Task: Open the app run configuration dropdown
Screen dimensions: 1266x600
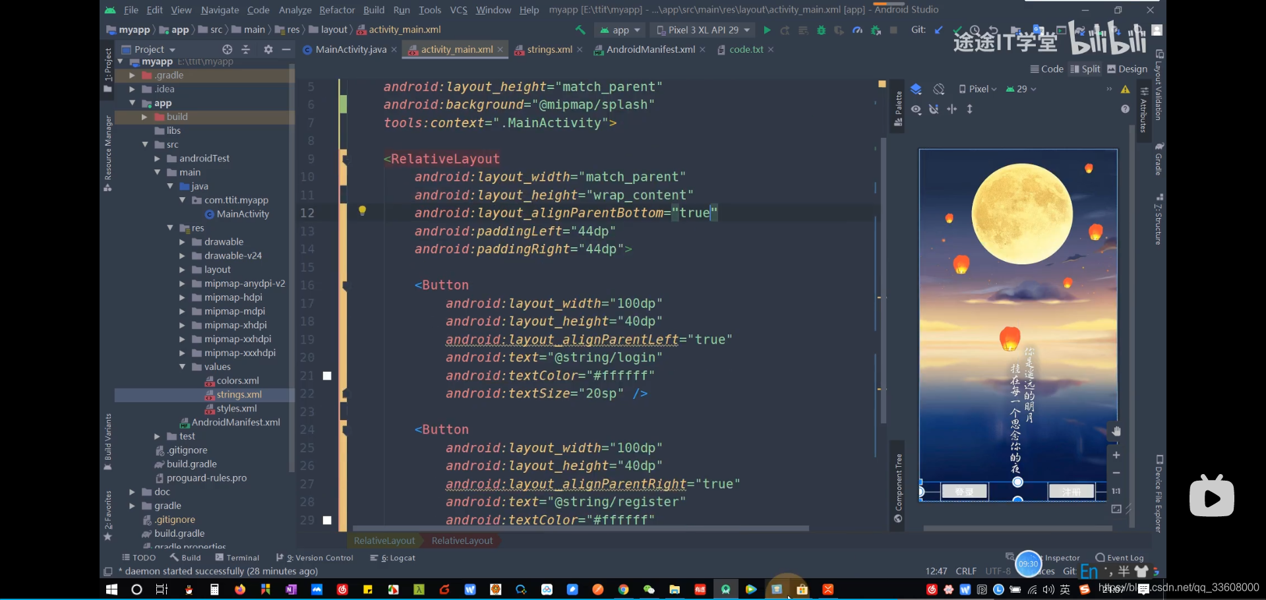Action: click(x=620, y=30)
